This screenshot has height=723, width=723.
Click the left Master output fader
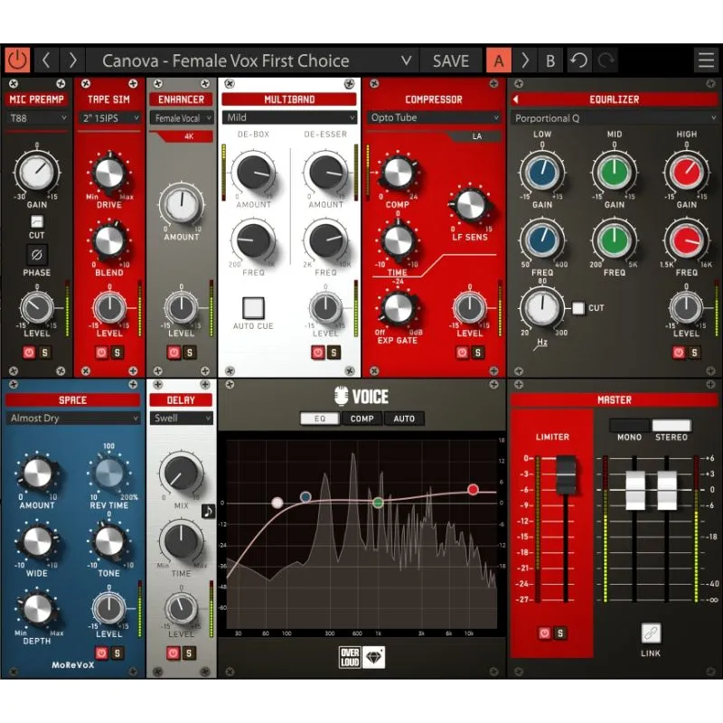(635, 491)
